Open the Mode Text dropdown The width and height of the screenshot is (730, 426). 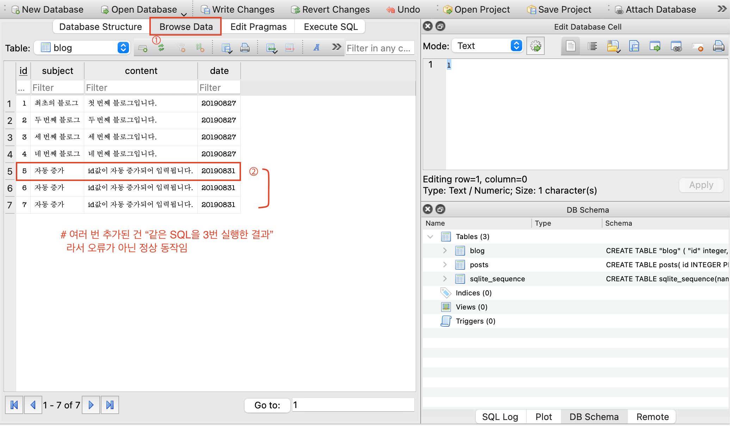516,46
